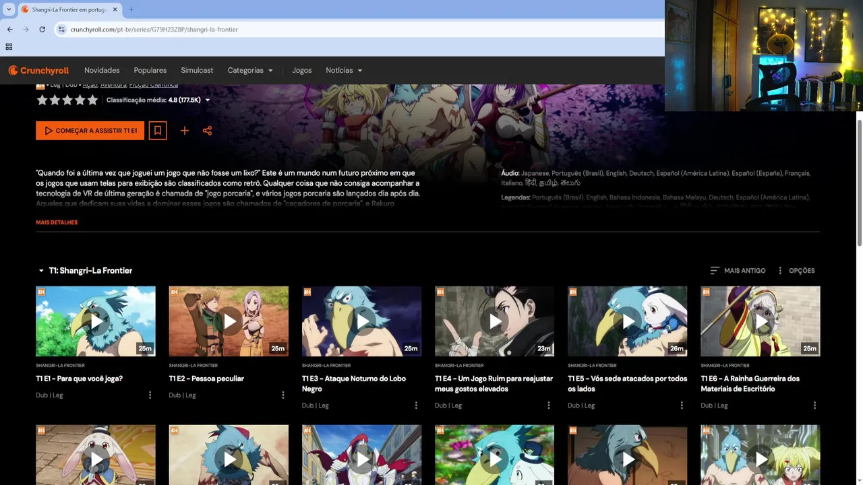
Task: Open options menu for episode E2
Action: coord(282,395)
